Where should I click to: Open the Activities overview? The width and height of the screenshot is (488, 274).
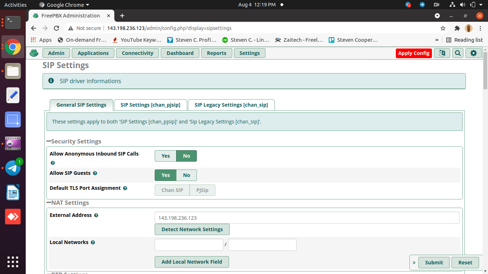[15, 5]
